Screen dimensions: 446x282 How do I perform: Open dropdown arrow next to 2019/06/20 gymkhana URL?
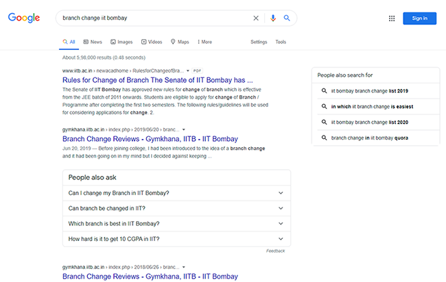tap(184, 129)
